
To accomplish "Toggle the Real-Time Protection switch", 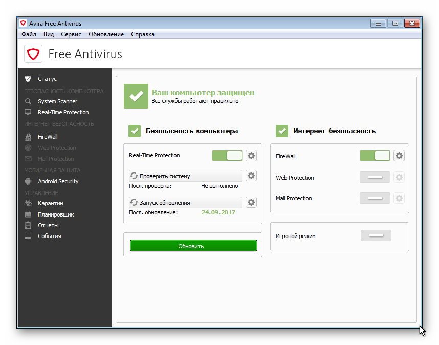I will 227,156.
